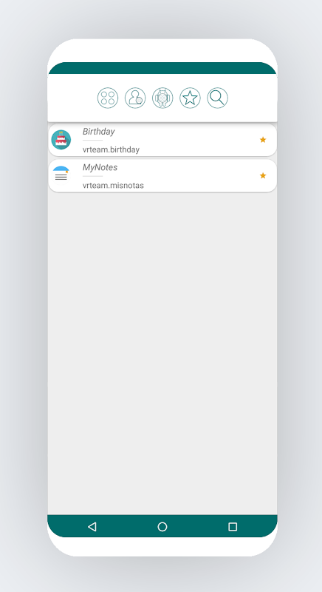The image size is (322, 592).
Task: Click the short divider under Birthday title
Action: click(x=92, y=140)
